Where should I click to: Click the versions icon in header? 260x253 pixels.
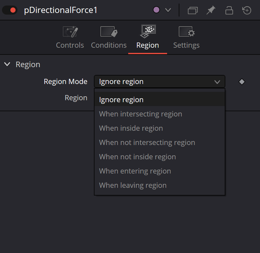[193, 10]
